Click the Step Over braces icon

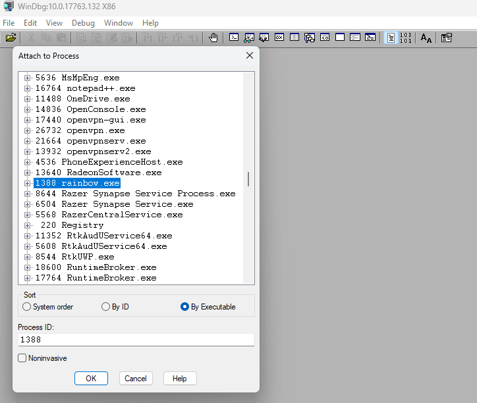[163, 38]
